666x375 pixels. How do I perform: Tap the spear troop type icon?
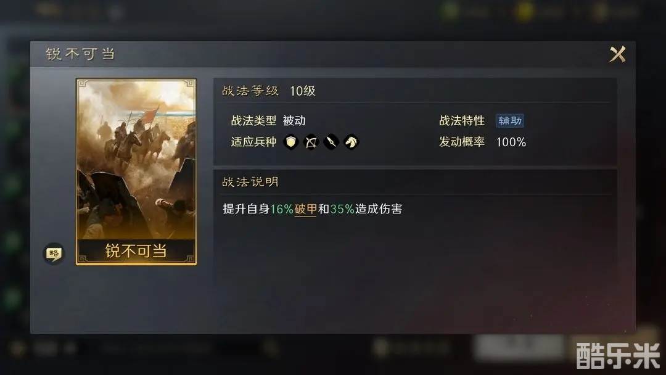point(331,142)
